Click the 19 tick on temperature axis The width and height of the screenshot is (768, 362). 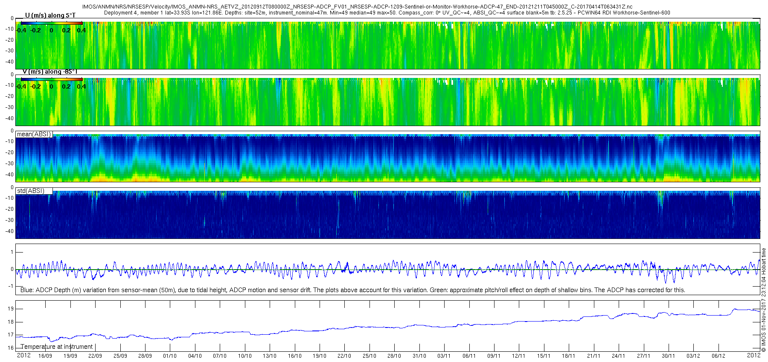point(11,309)
